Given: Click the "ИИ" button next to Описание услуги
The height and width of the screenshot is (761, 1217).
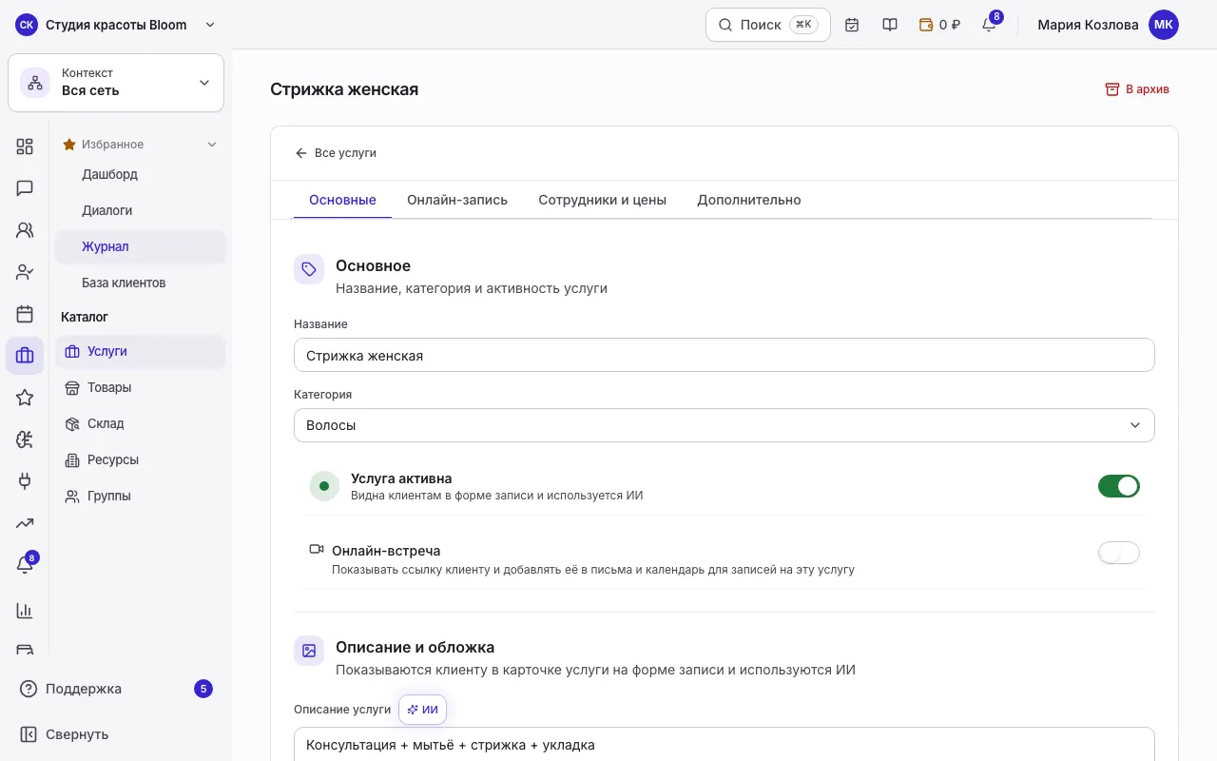Looking at the screenshot, I should [x=422, y=710].
